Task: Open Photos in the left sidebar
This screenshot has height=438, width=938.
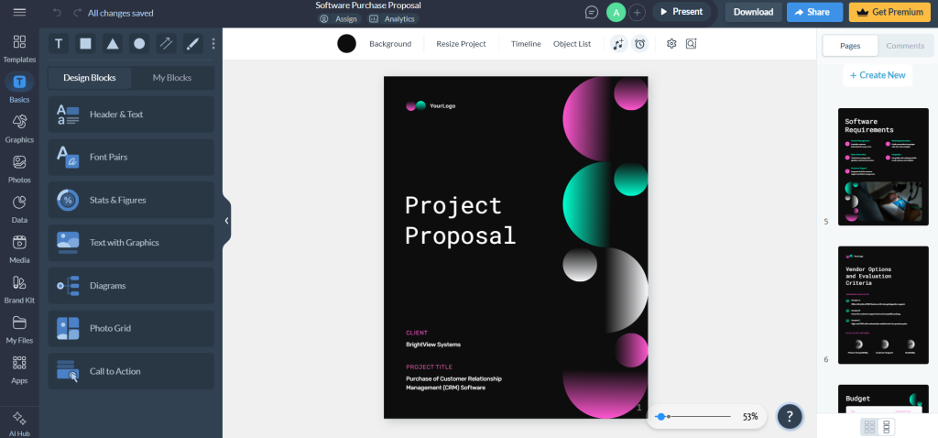Action: [20, 169]
